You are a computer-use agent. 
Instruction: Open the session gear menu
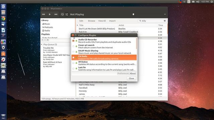pyautogui.click(x=212, y=2)
